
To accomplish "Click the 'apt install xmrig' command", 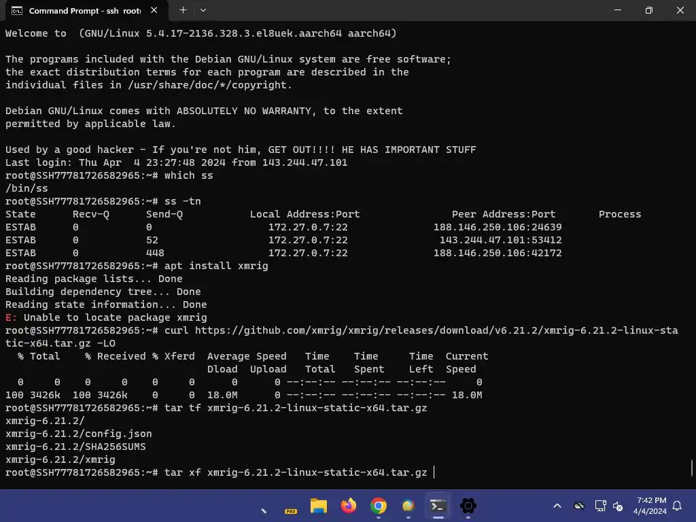I will pyautogui.click(x=216, y=266).
